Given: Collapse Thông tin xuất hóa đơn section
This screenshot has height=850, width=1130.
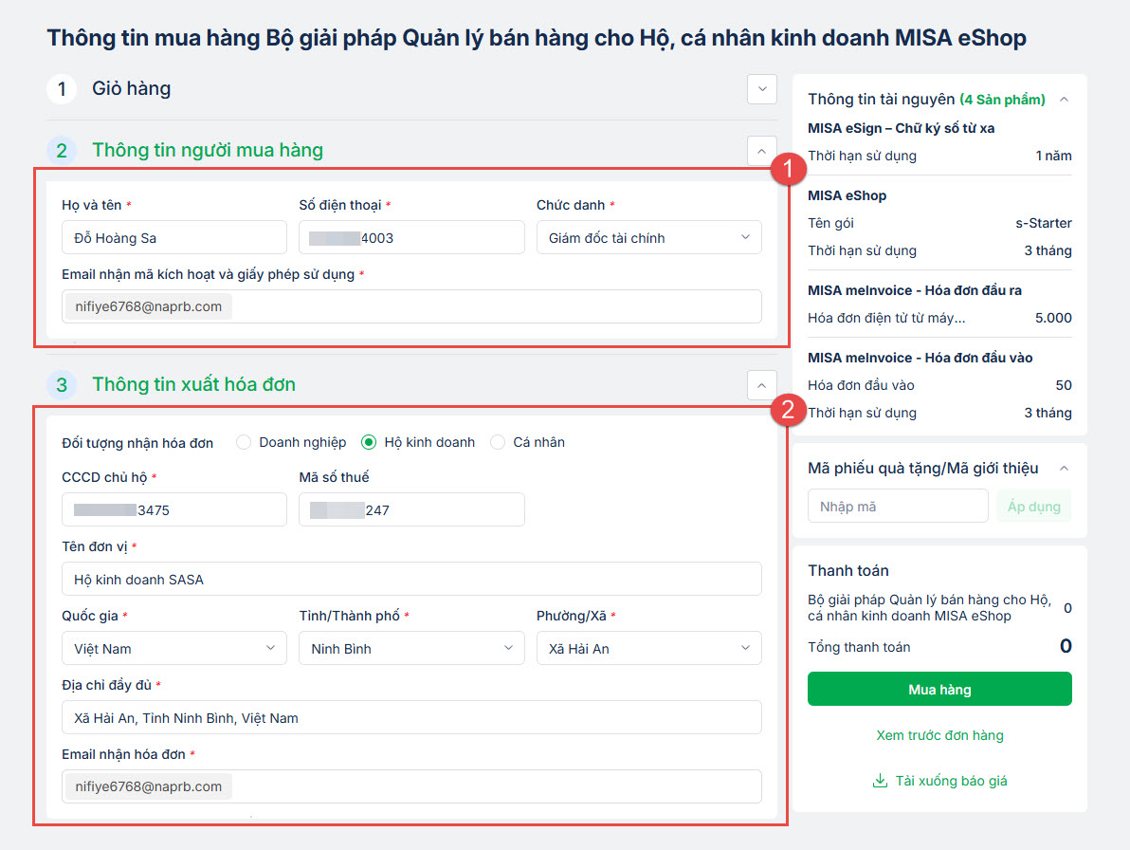Looking at the screenshot, I should [x=761, y=384].
